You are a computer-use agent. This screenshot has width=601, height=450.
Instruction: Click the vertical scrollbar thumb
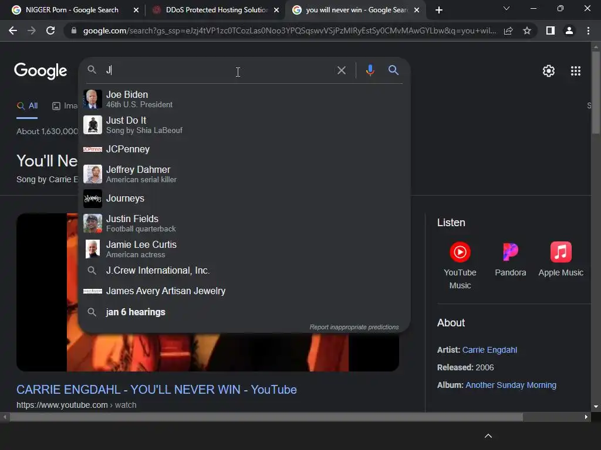(596, 92)
